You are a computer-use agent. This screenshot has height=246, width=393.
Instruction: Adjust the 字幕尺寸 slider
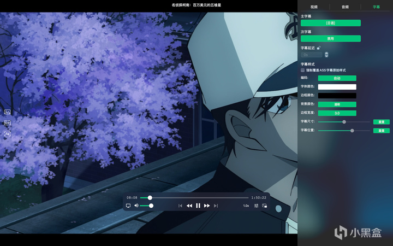click(344, 122)
